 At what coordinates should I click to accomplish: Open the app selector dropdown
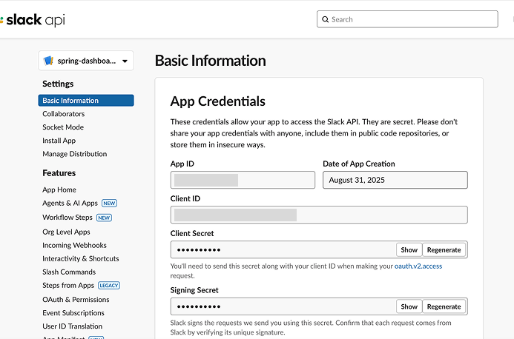coord(124,61)
